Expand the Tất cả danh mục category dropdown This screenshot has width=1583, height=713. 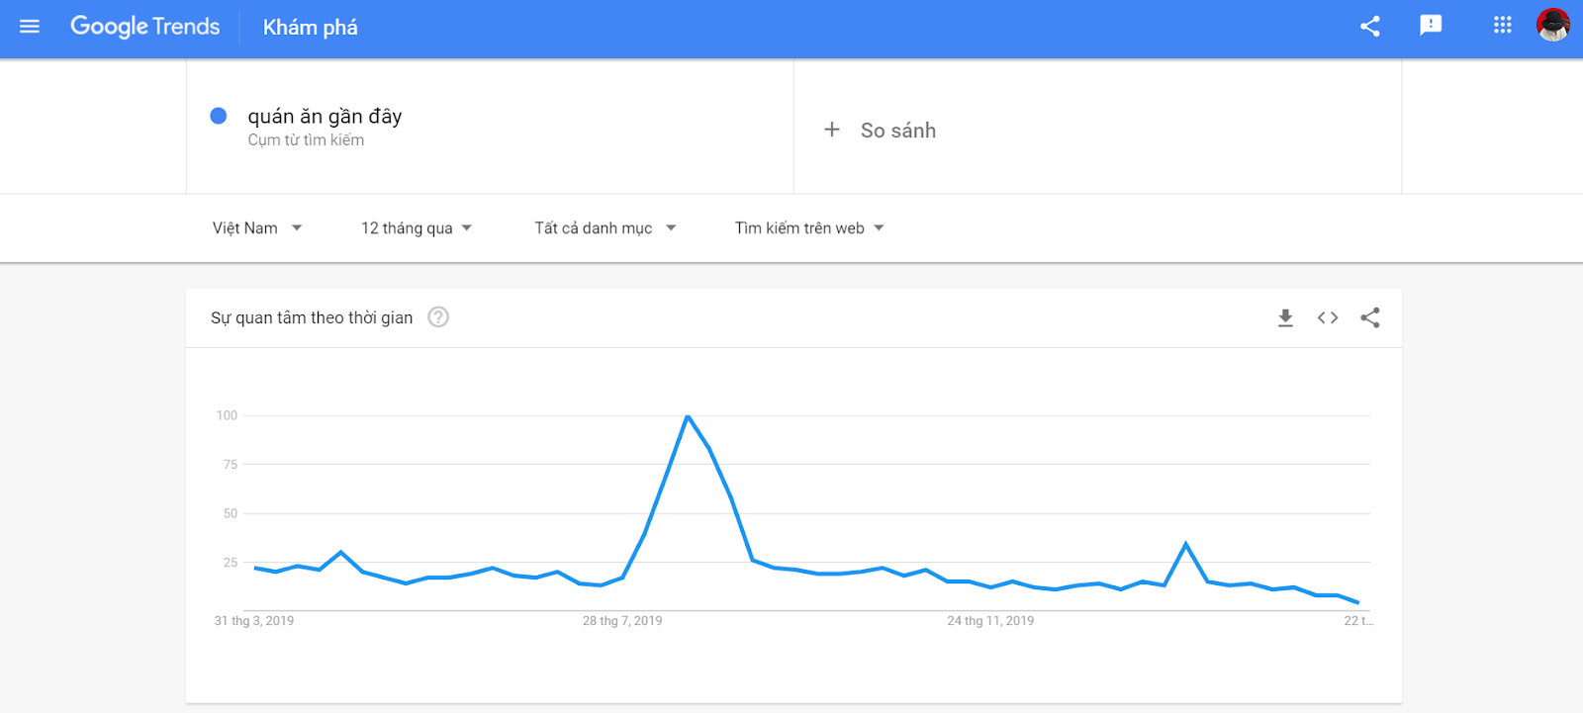605,228
